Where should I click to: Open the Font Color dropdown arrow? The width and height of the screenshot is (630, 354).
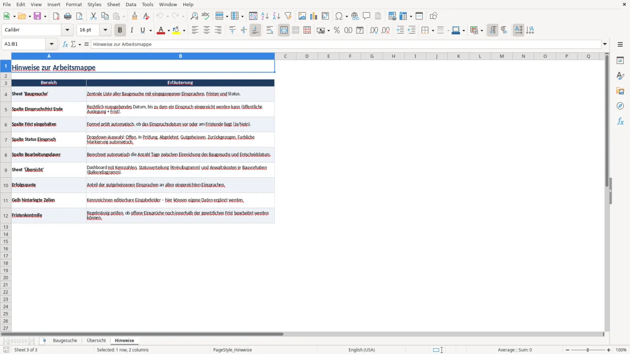[x=168, y=30]
